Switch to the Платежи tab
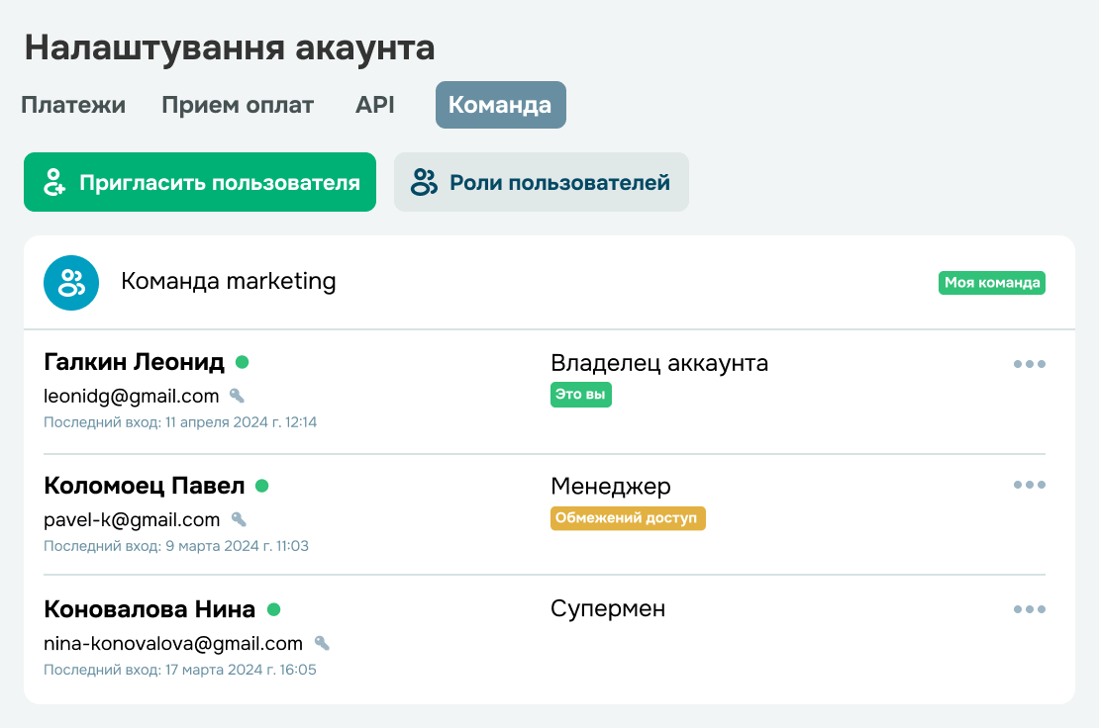This screenshot has height=728, width=1099. pos(73,105)
